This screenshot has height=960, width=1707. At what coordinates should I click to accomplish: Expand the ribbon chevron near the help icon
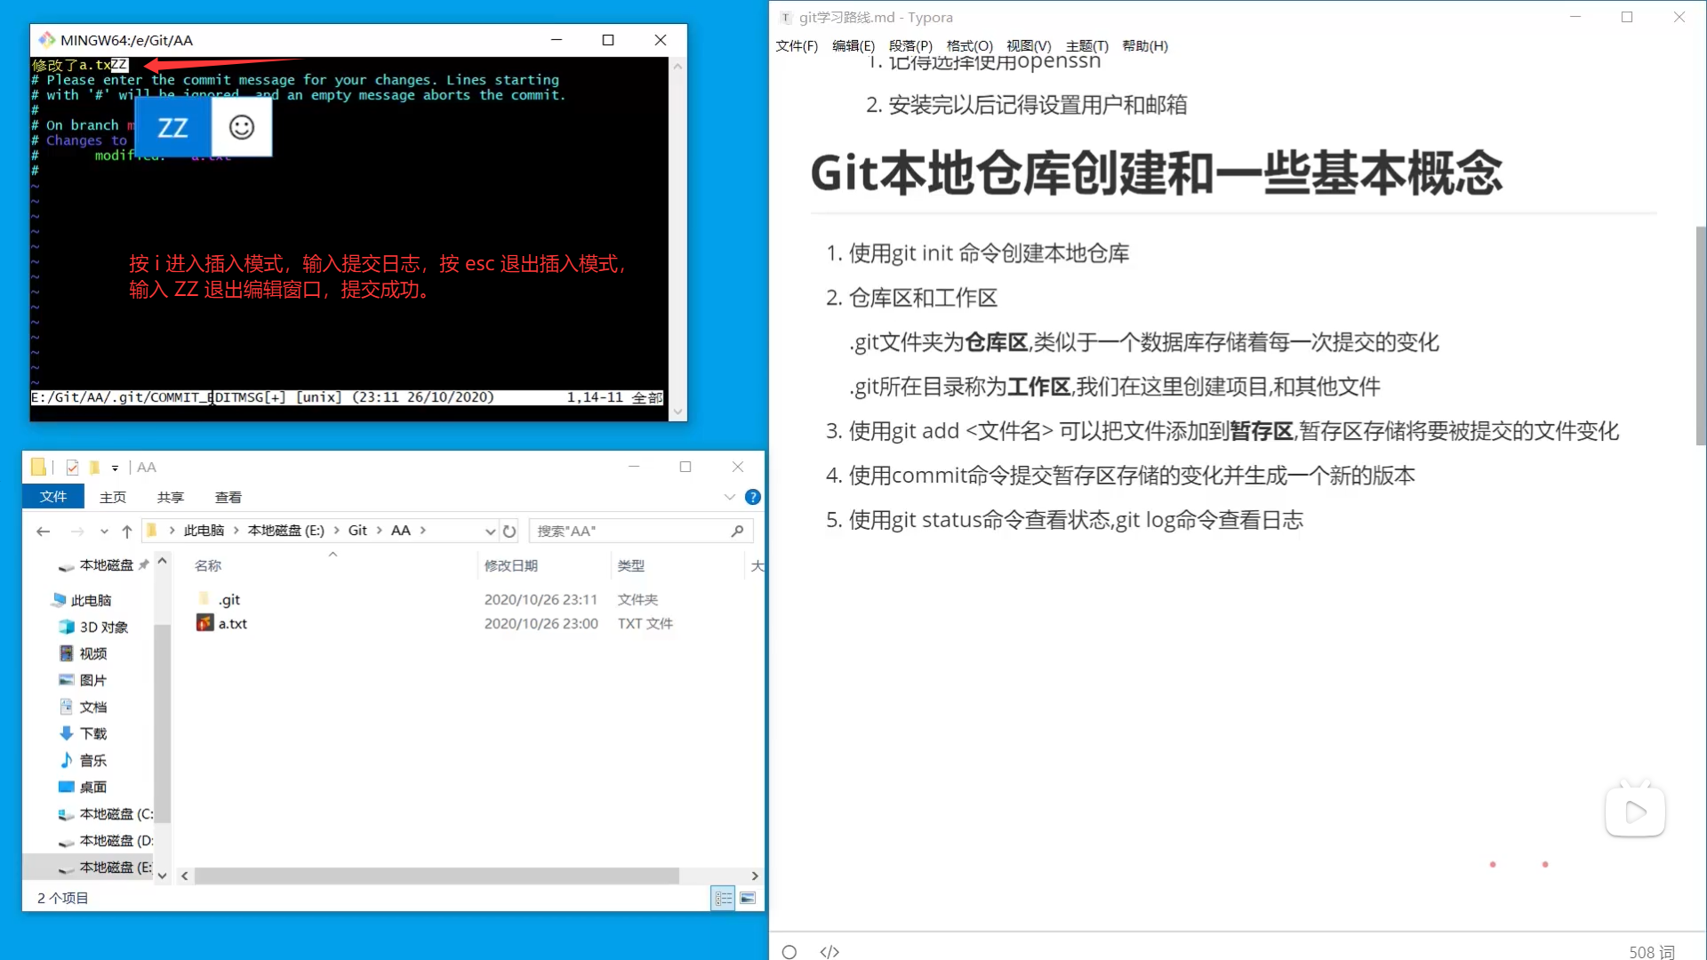(x=729, y=497)
